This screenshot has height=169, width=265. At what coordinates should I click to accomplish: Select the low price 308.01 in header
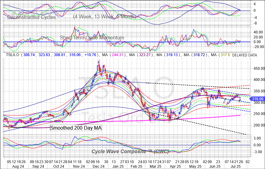click(60, 55)
